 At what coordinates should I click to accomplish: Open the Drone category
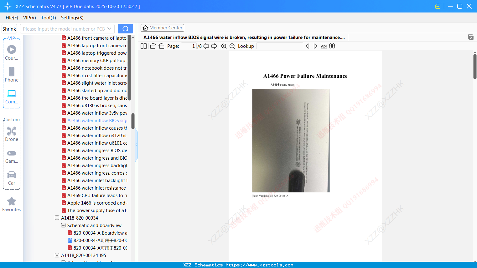coord(12,134)
